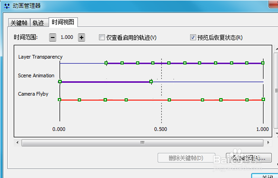
Task: Enable 仅查看启用的轨迹 checkbox
Action: [x=102, y=38]
